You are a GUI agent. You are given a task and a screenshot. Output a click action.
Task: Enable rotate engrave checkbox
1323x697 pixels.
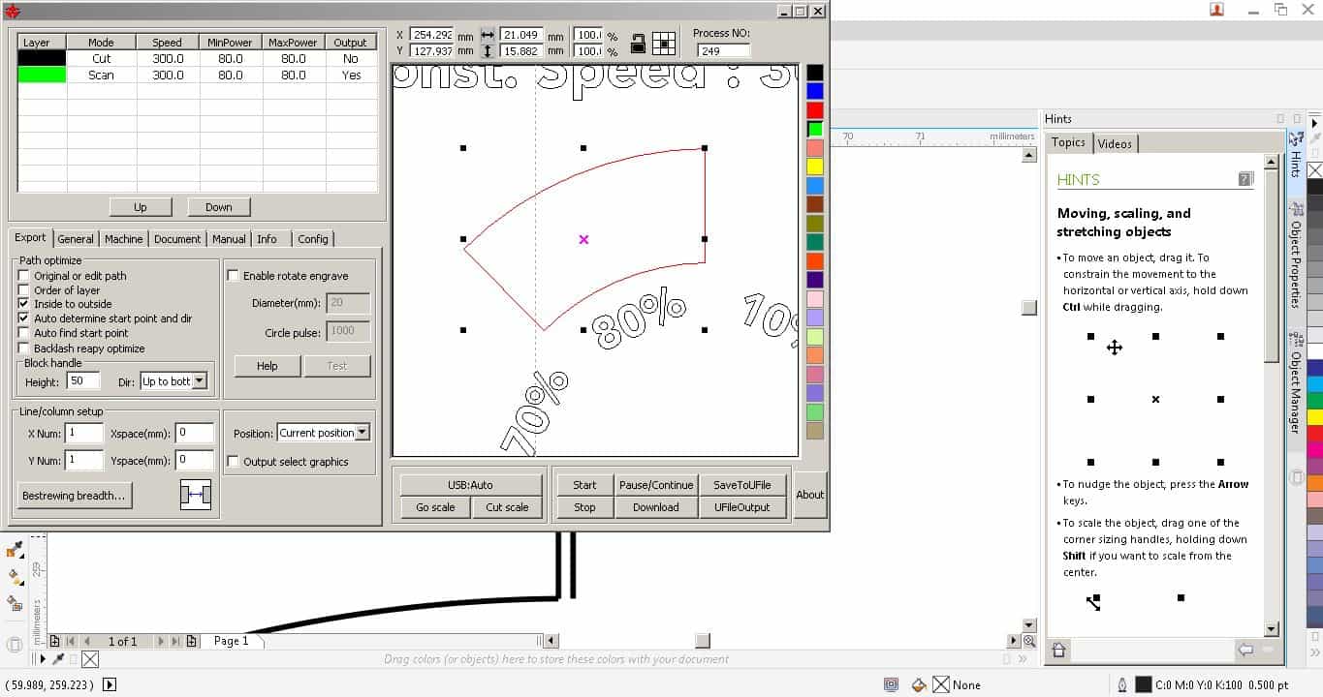point(233,276)
